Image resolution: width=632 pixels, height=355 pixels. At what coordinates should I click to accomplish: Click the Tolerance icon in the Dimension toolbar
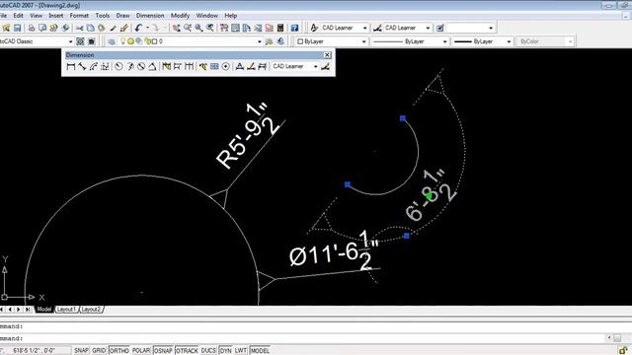(214, 66)
